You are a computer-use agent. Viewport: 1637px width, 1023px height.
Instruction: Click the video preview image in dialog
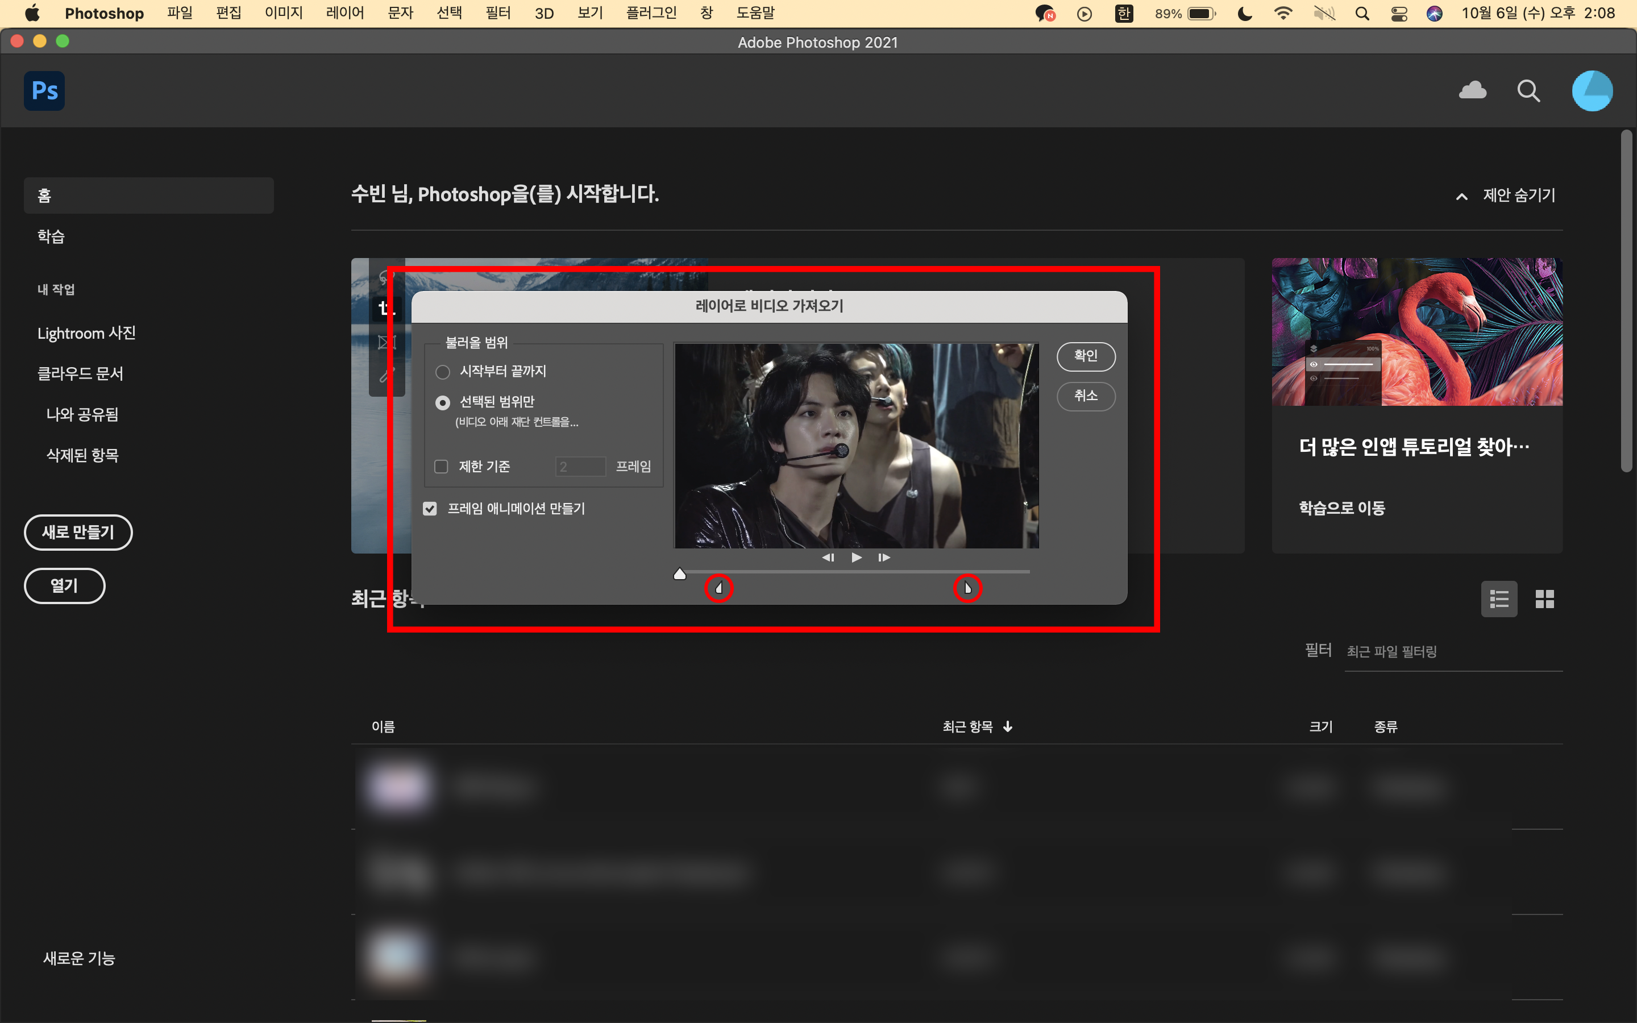pyautogui.click(x=857, y=446)
